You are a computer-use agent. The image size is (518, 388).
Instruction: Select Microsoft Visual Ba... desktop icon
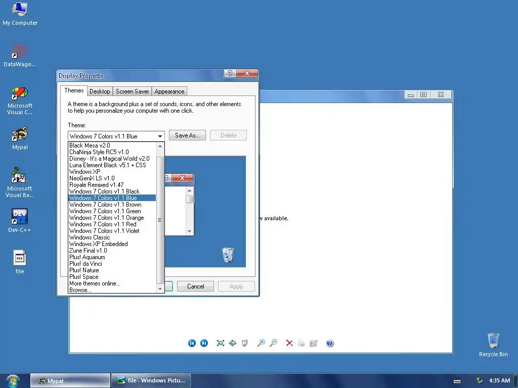(x=20, y=182)
